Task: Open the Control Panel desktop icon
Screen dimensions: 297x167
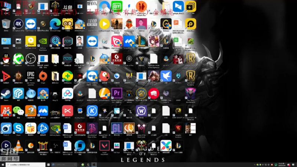Action: coord(6,41)
